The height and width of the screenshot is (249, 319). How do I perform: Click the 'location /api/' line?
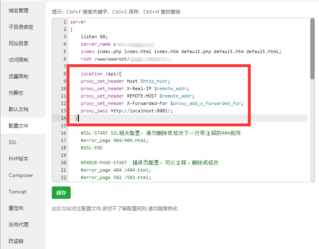click(x=101, y=74)
